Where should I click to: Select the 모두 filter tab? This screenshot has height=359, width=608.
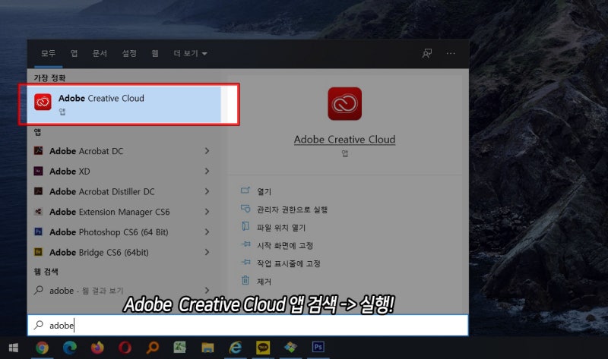tap(49, 53)
